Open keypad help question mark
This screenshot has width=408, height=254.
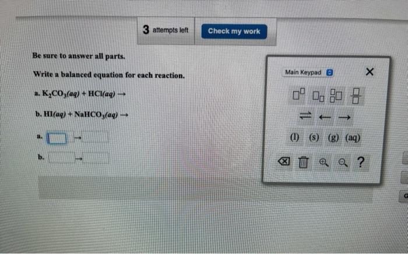[x=361, y=162]
